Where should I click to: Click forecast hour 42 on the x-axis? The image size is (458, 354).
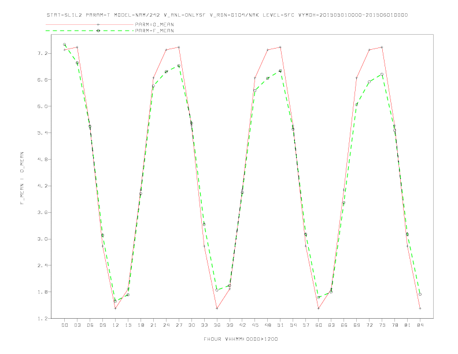click(242, 325)
